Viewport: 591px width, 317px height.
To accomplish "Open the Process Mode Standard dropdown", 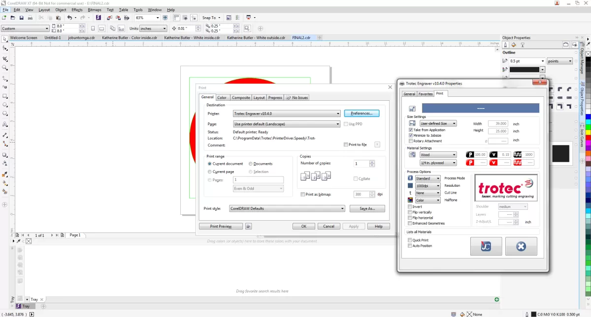I will click(427, 178).
